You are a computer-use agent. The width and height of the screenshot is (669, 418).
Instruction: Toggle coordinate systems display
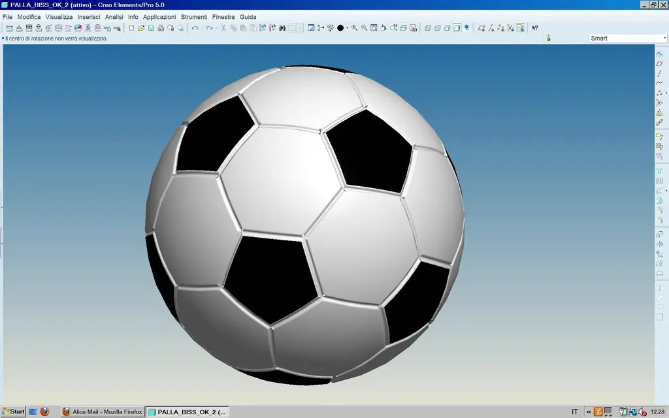(511, 28)
